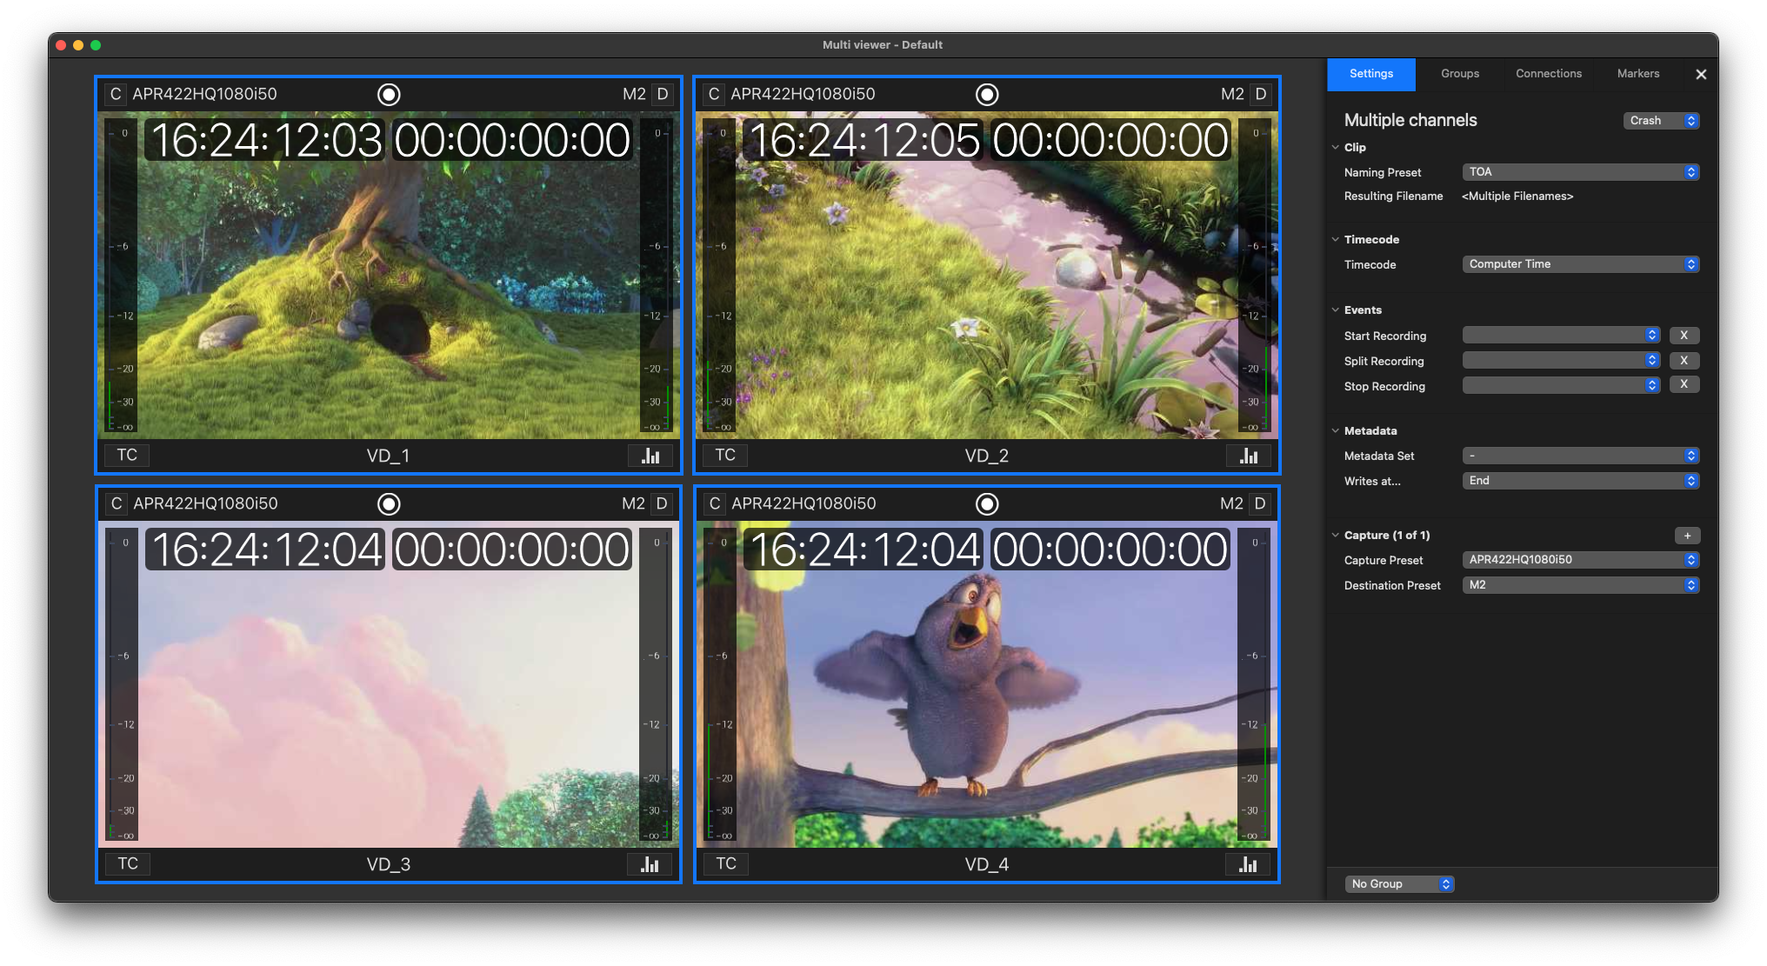Open the audio meters icon on VD_1
Image resolution: width=1767 pixels, height=966 pixels.
tap(650, 456)
